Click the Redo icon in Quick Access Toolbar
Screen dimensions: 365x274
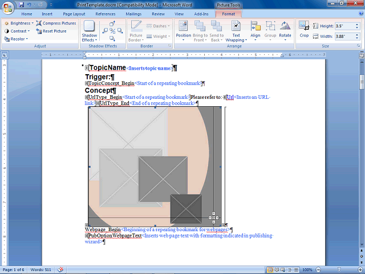(40, 5)
